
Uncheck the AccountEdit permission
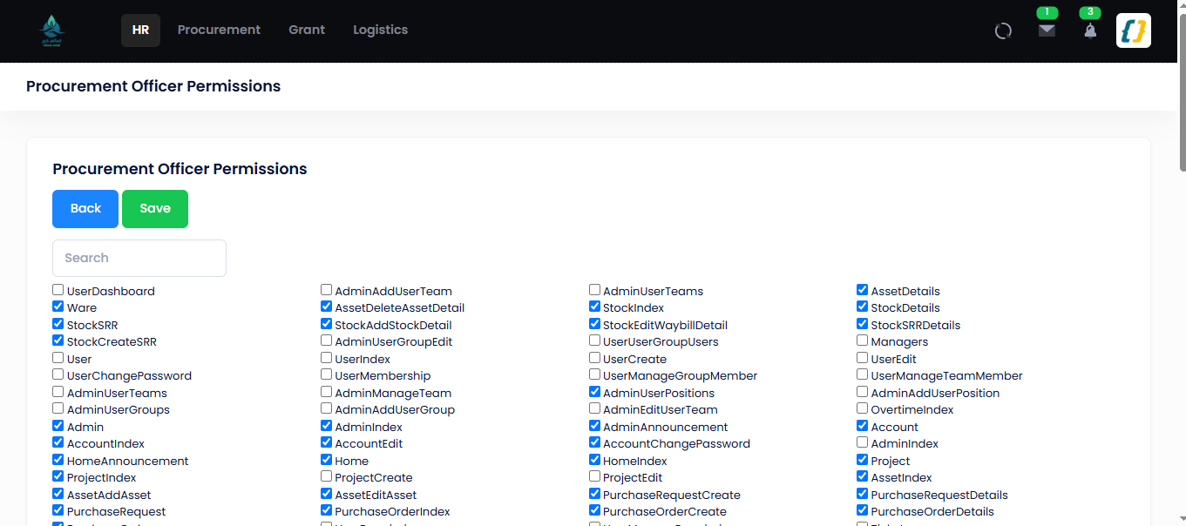327,442
